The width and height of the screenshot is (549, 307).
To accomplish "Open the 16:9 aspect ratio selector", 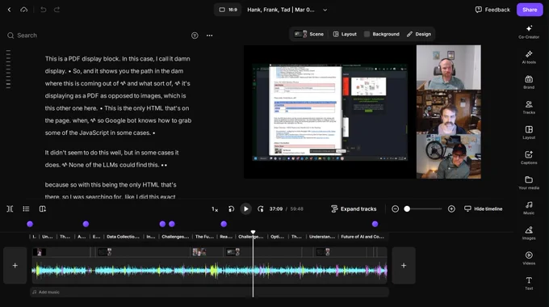I will pyautogui.click(x=228, y=10).
